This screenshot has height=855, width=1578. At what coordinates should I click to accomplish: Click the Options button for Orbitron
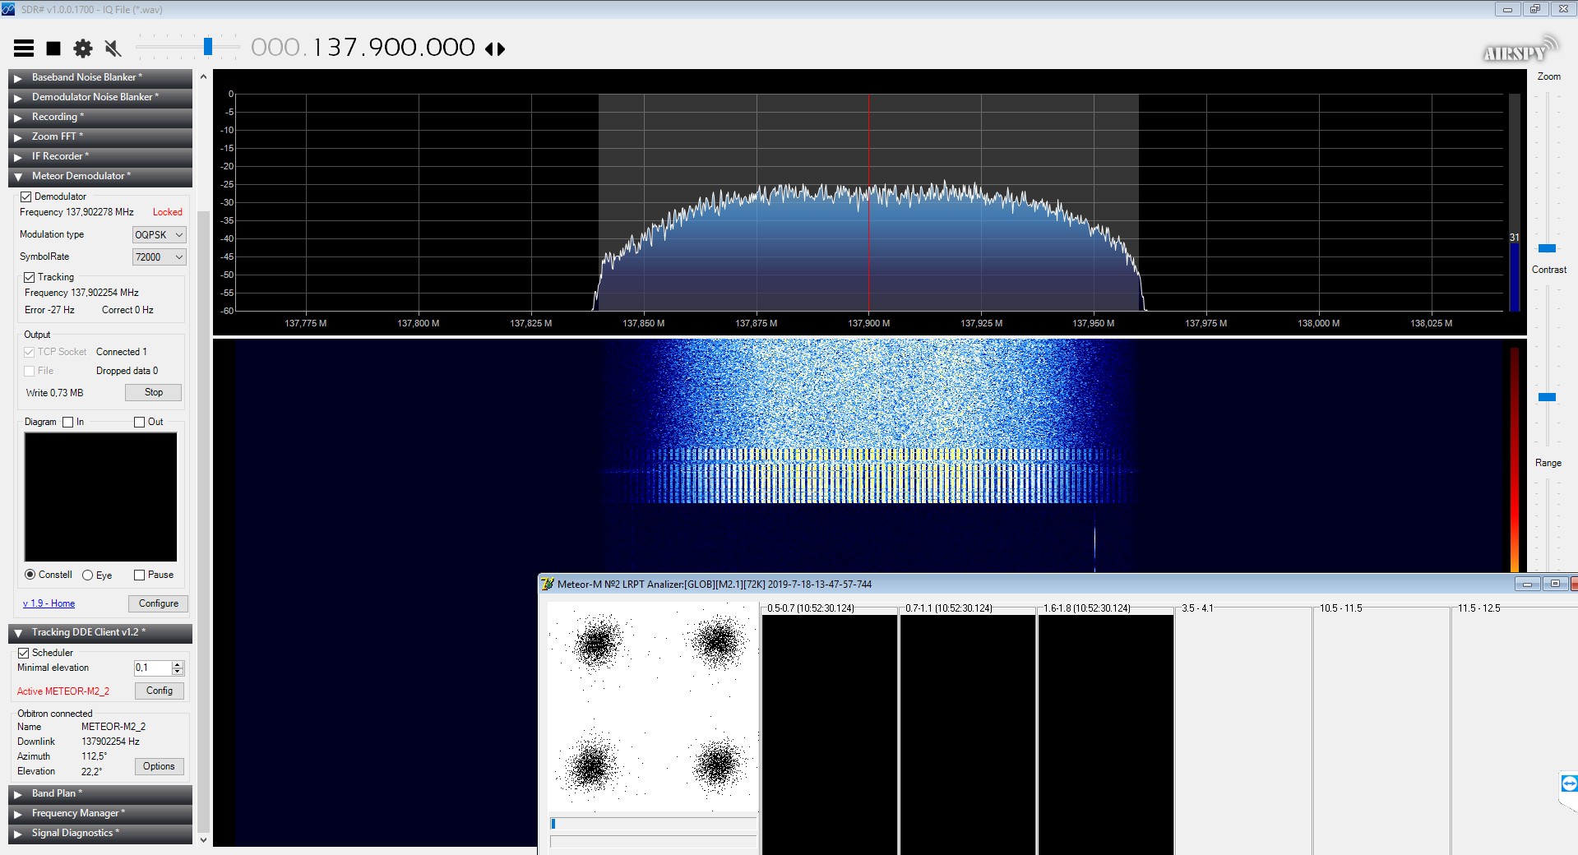(159, 766)
